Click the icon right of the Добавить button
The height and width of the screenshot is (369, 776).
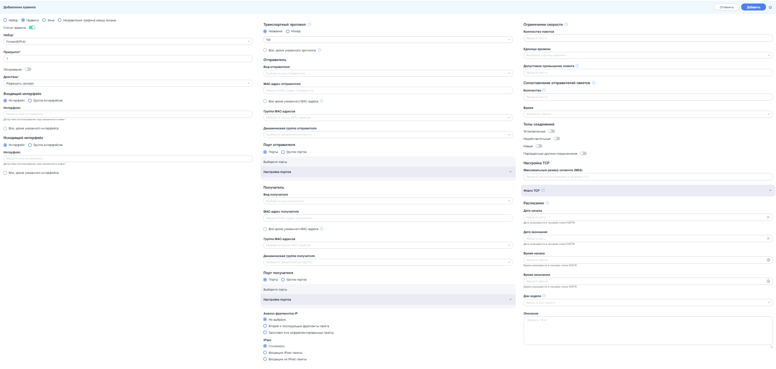tap(770, 7)
